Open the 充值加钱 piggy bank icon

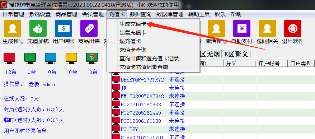coord(38,28)
